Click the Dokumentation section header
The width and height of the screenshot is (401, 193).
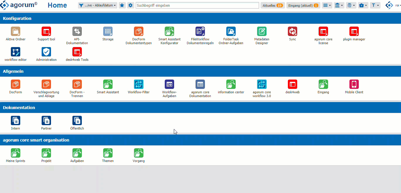coord(200,107)
